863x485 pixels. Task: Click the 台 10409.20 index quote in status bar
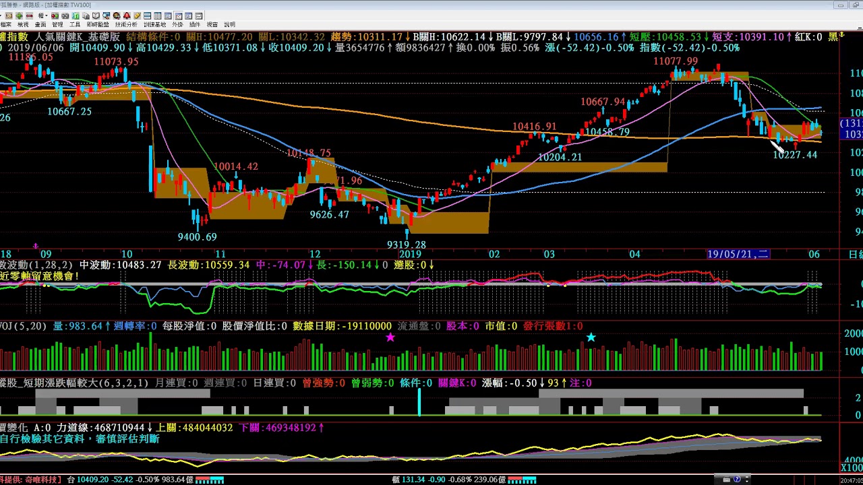coord(88,480)
